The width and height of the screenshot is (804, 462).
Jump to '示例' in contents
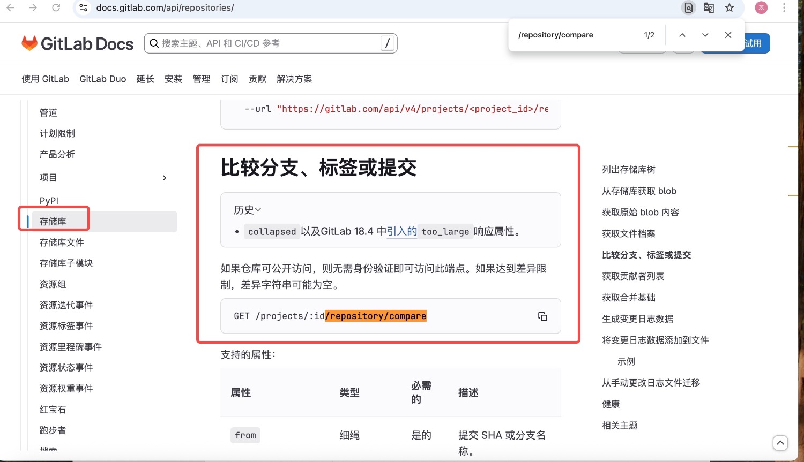coord(626,362)
